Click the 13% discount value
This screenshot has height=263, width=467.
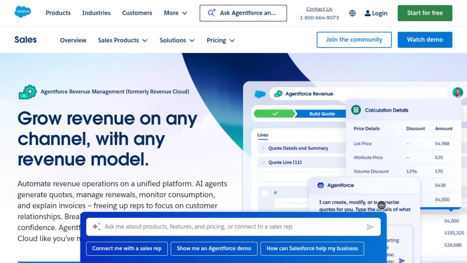tap(411, 172)
